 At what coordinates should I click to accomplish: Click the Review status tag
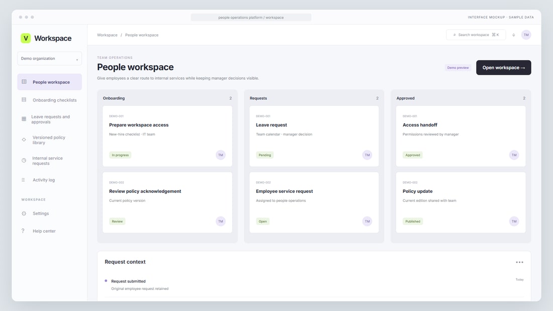pos(117,222)
